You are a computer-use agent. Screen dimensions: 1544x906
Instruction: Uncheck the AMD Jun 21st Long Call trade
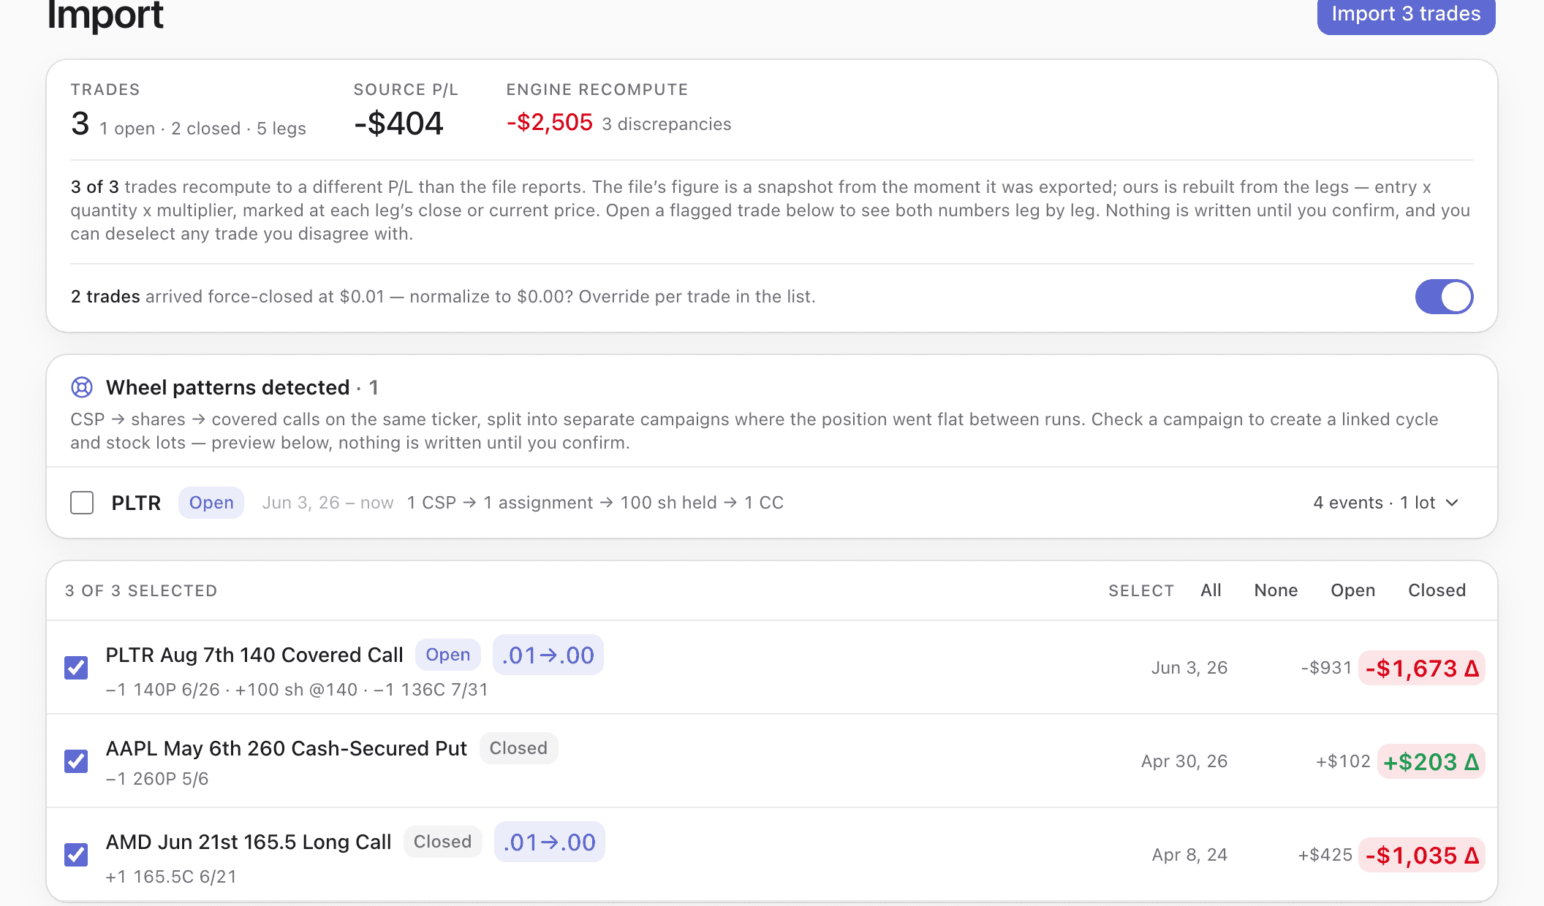(76, 855)
